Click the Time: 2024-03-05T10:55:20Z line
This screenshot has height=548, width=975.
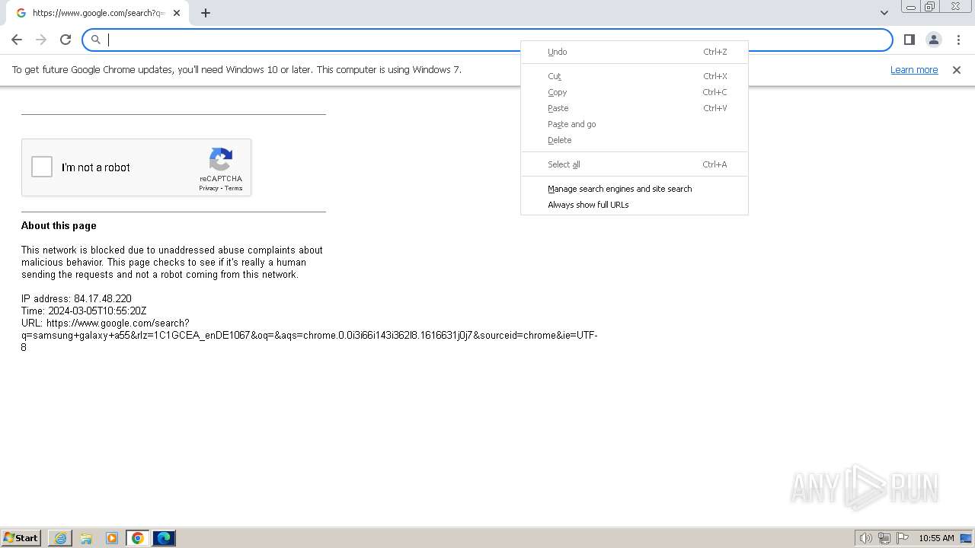(84, 311)
